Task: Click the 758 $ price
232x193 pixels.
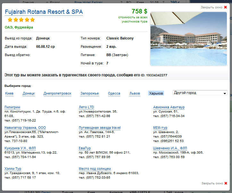Action: tap(139, 12)
